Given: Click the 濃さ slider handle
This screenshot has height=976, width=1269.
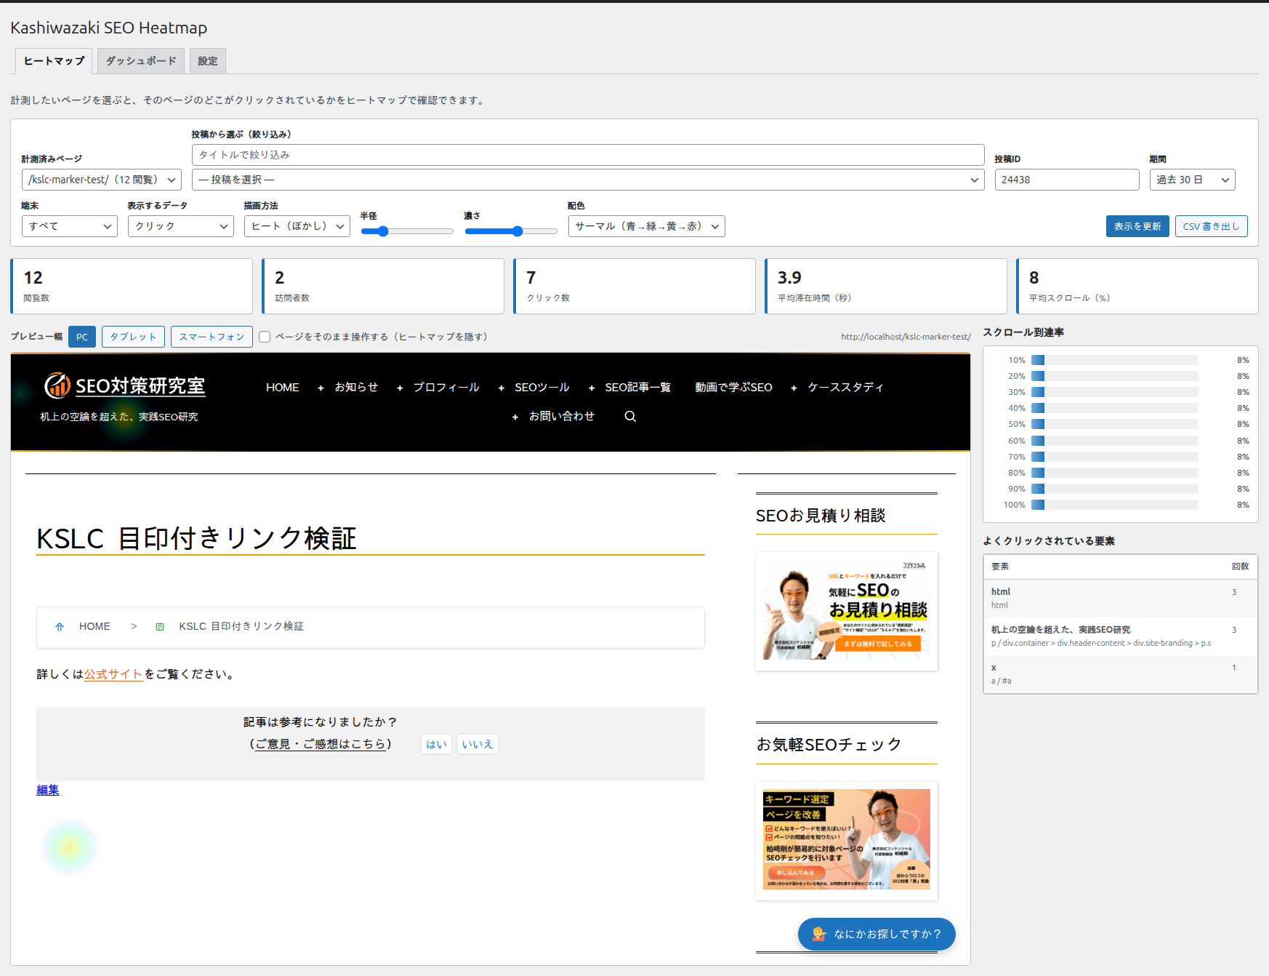Looking at the screenshot, I should pyautogui.click(x=517, y=231).
